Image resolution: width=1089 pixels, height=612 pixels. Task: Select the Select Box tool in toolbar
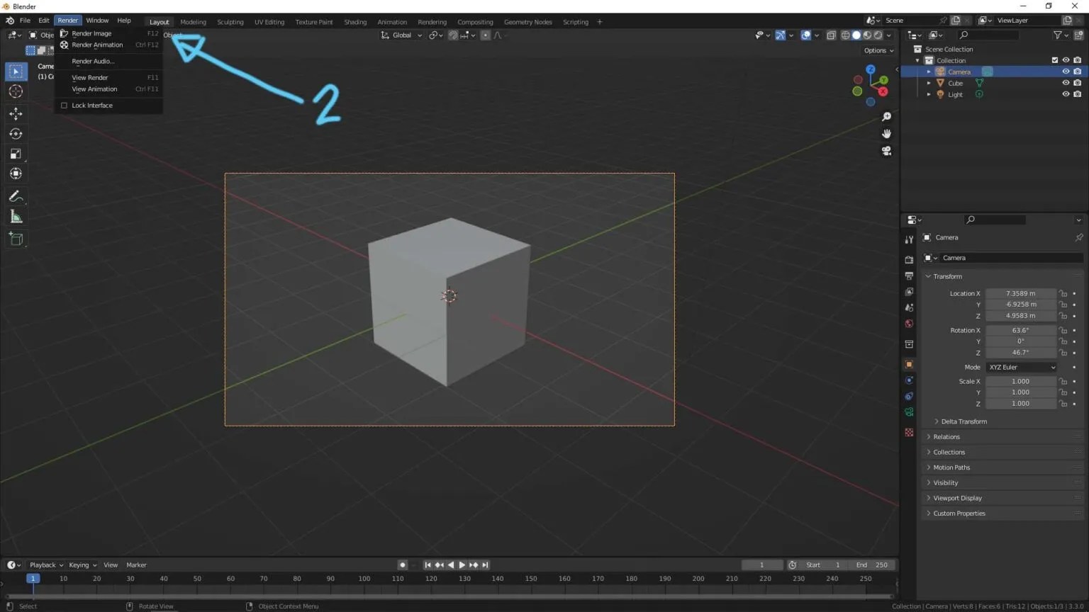pos(16,72)
